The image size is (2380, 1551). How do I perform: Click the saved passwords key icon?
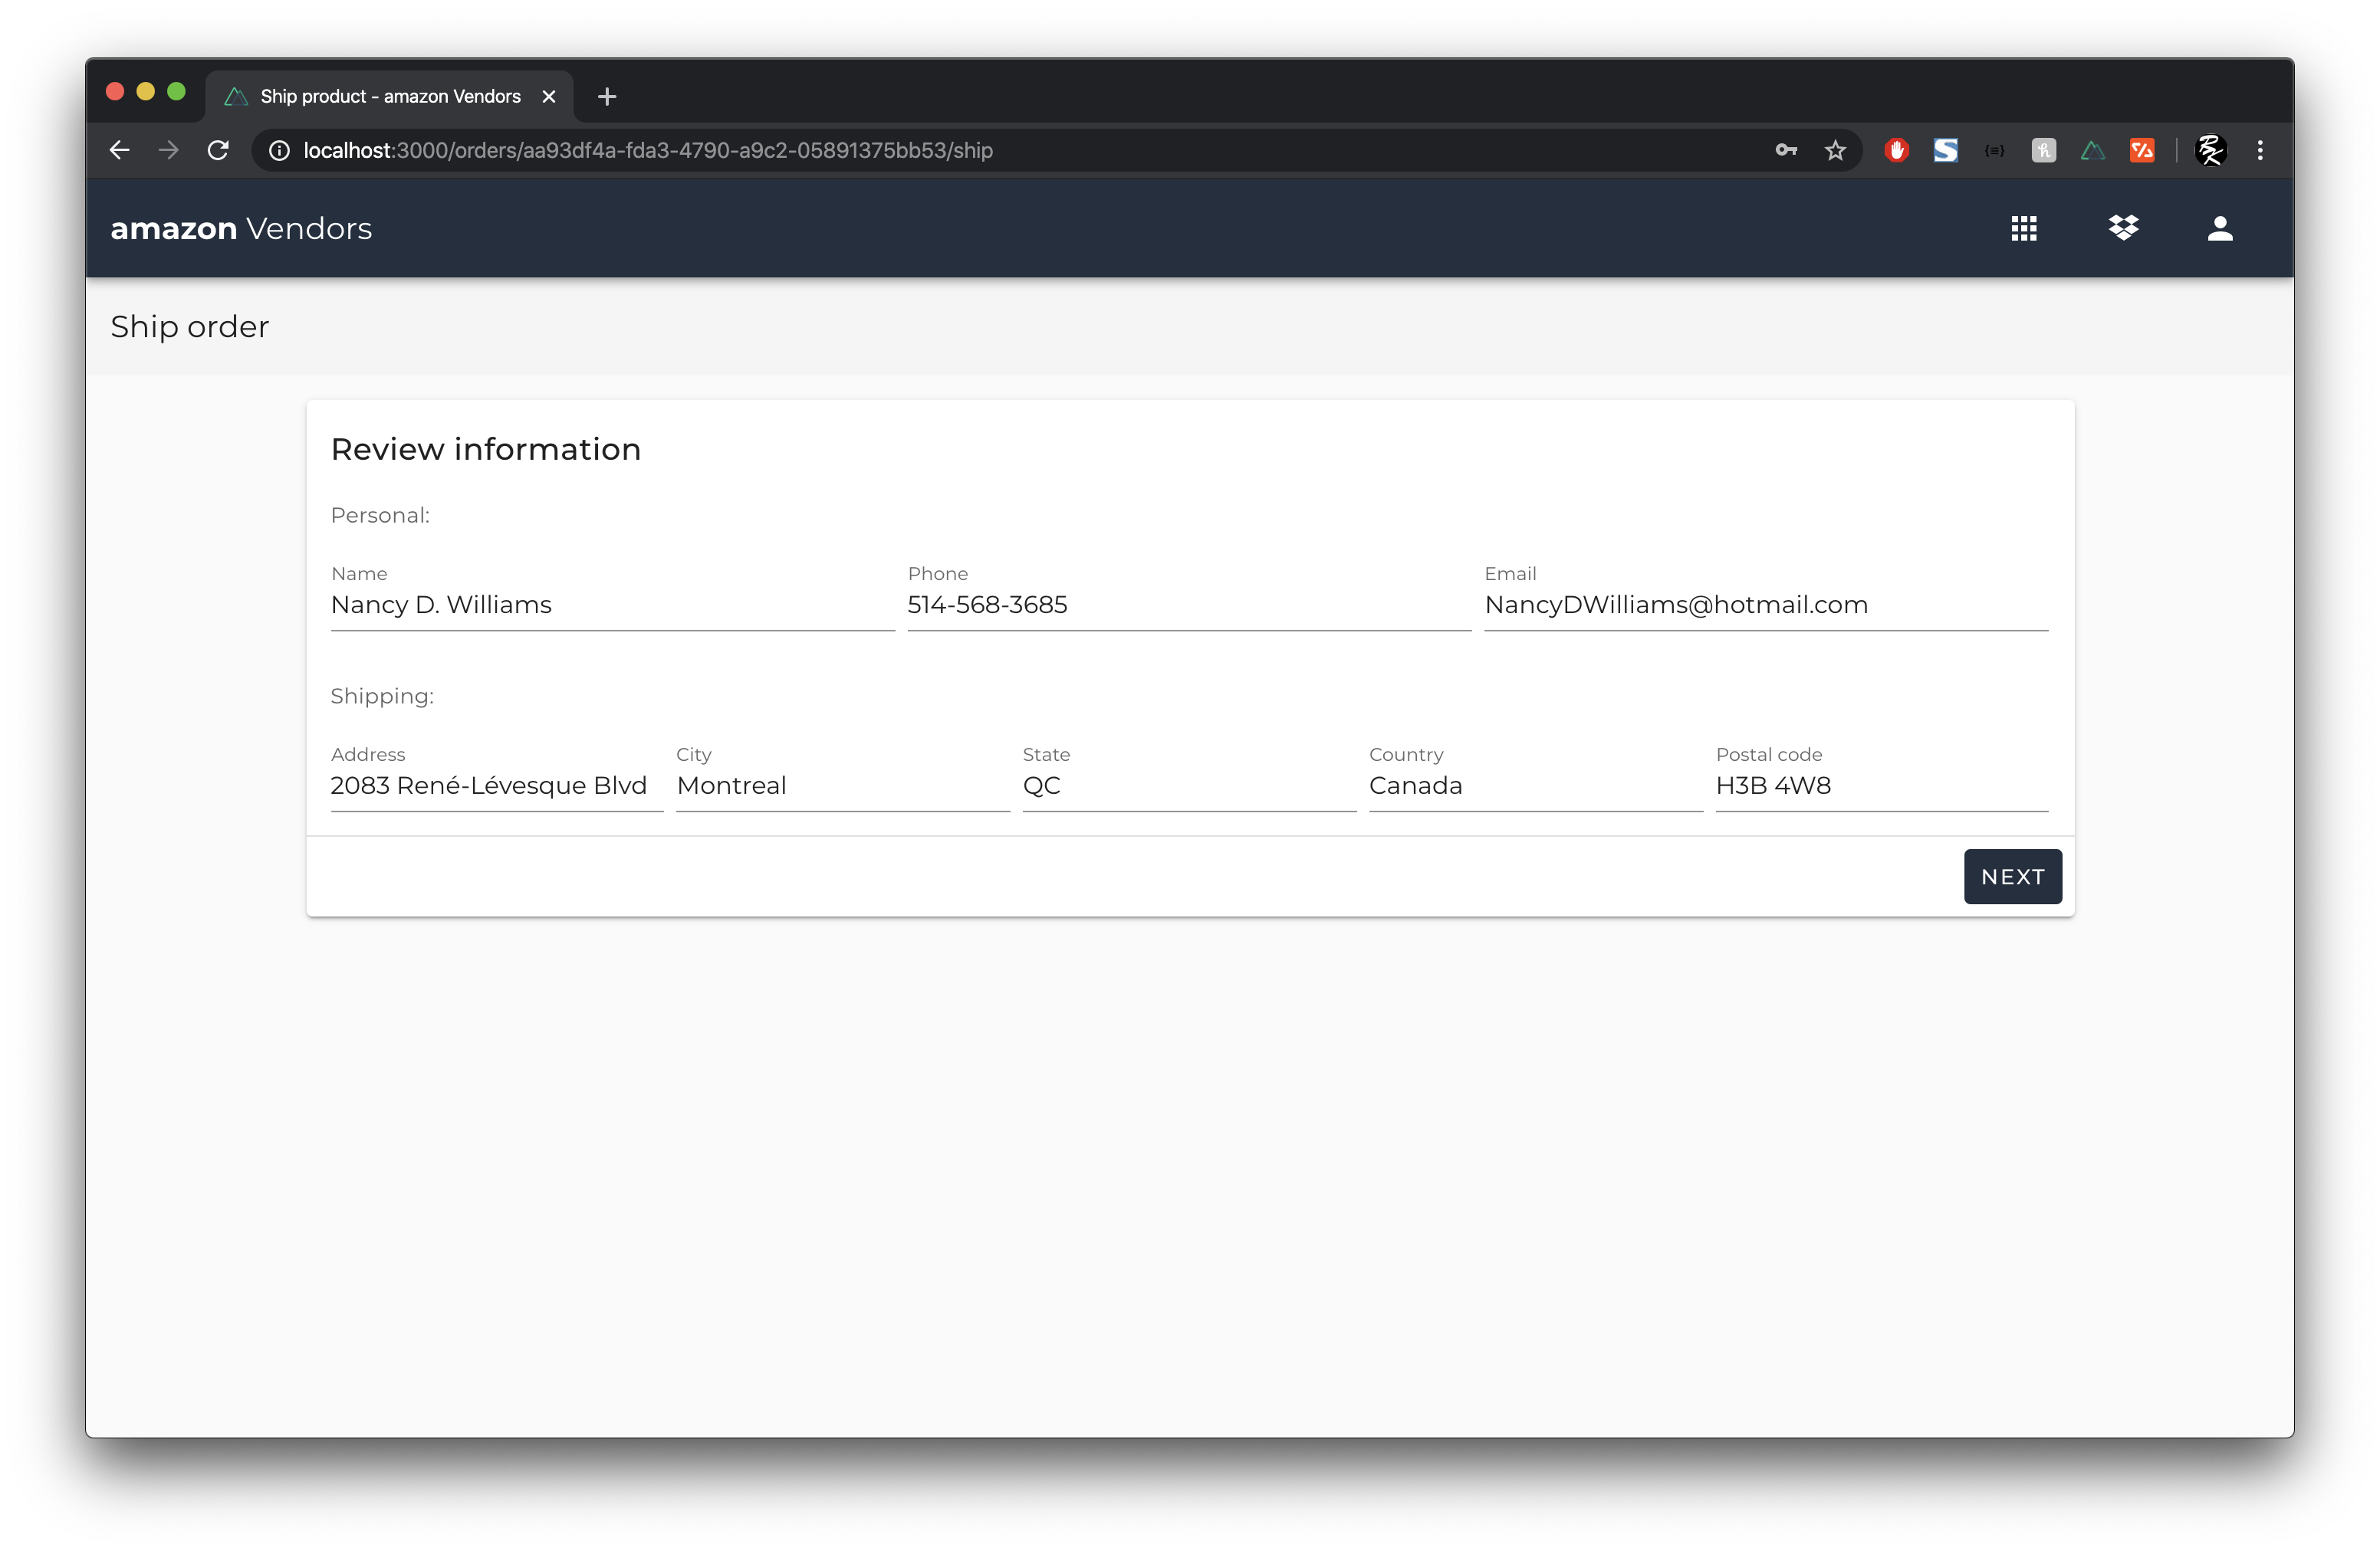point(1786,150)
